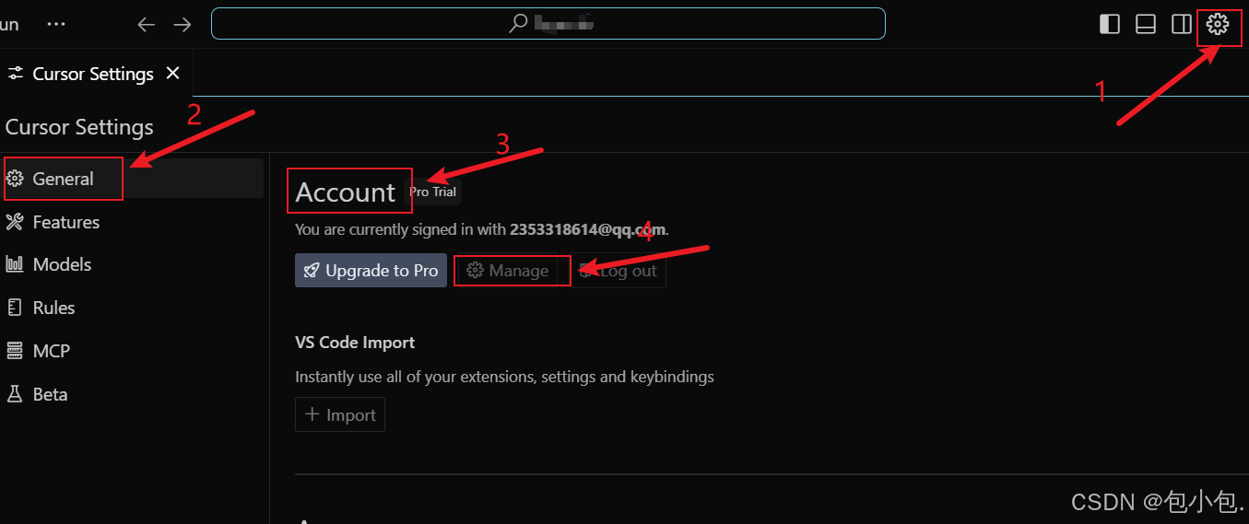Toggle the primary side bar layout icon
The image size is (1249, 524).
pyautogui.click(x=1110, y=24)
